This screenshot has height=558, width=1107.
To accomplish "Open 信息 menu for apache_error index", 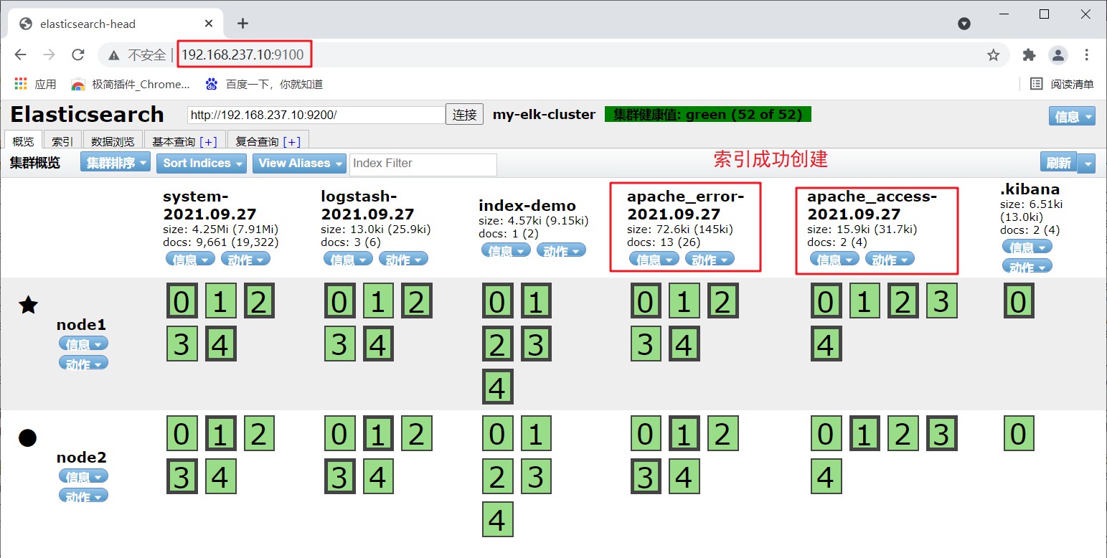I will click(654, 259).
